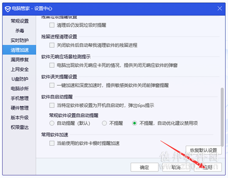Image resolution: width=228 pixels, height=178 pixels.
Task: Click the vertical scrollbar thumb
Action: coord(222,117)
